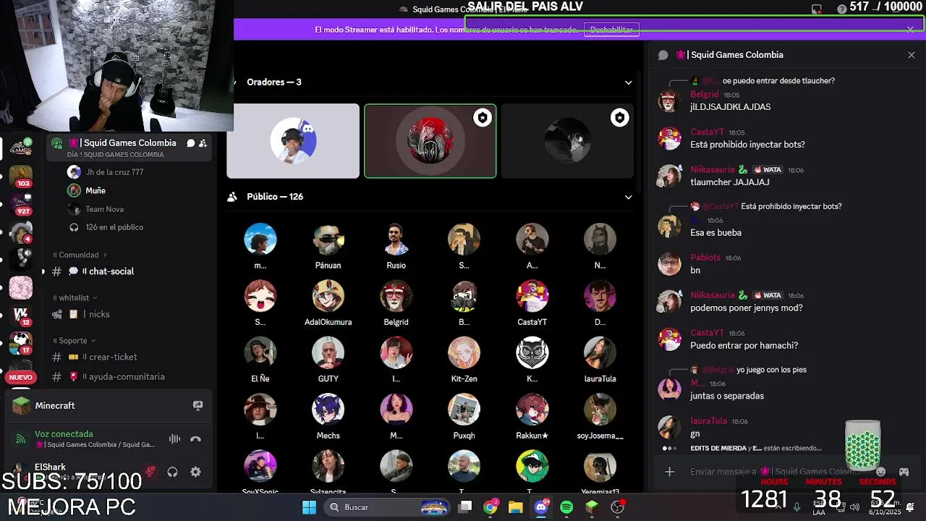Click the plus attach button in chat

point(669,472)
